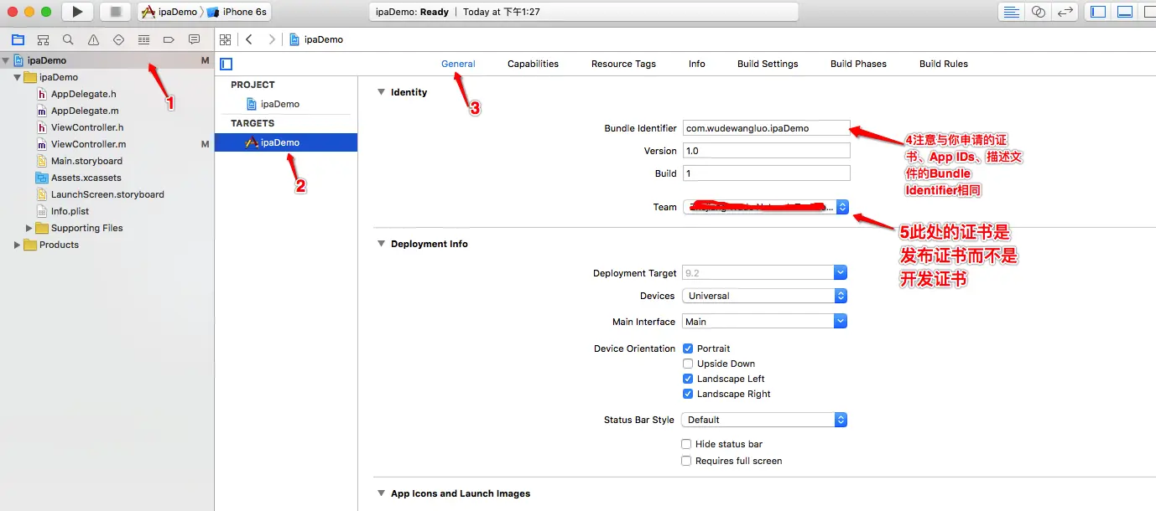
Task: Open the Find navigator magnifier icon
Action: pyautogui.click(x=68, y=39)
